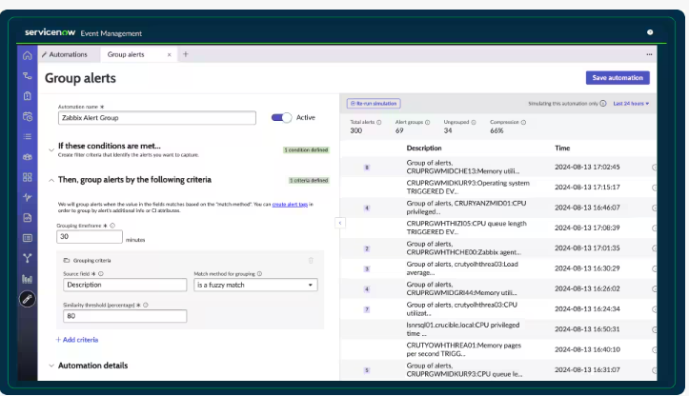Close the Group alerts tab
The image size is (689, 396).
[x=171, y=55]
